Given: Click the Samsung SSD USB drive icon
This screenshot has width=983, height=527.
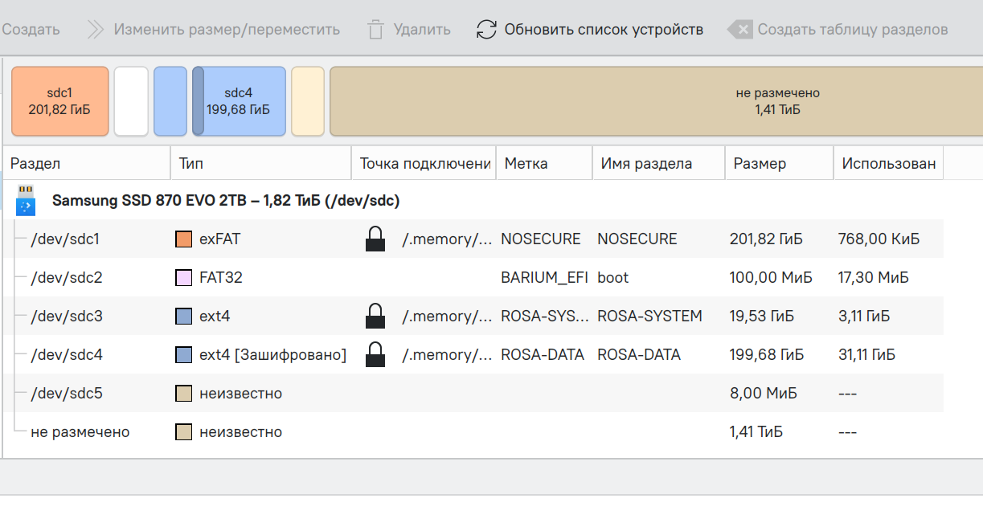Looking at the screenshot, I should [x=27, y=200].
